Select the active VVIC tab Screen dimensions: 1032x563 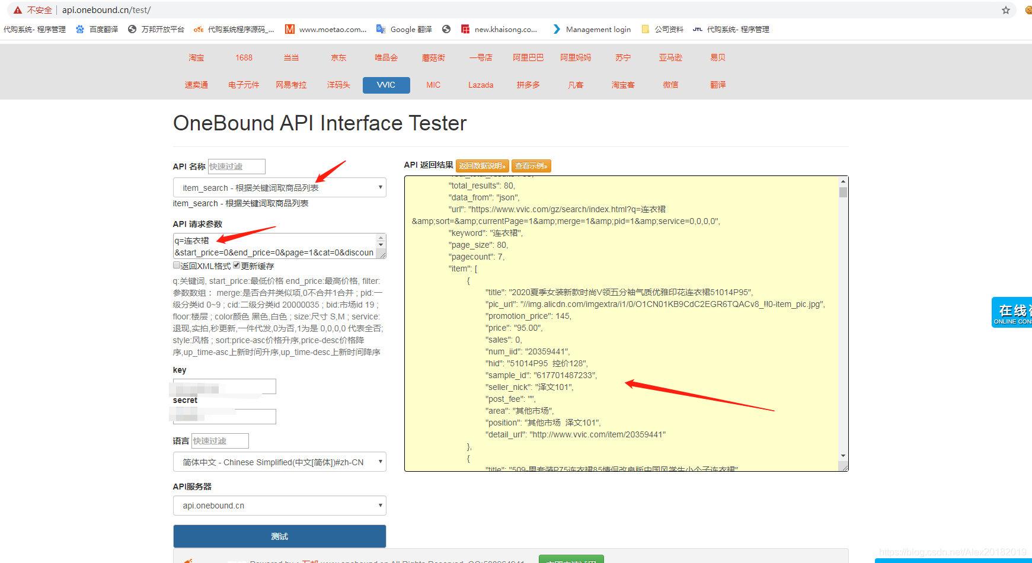coord(386,85)
